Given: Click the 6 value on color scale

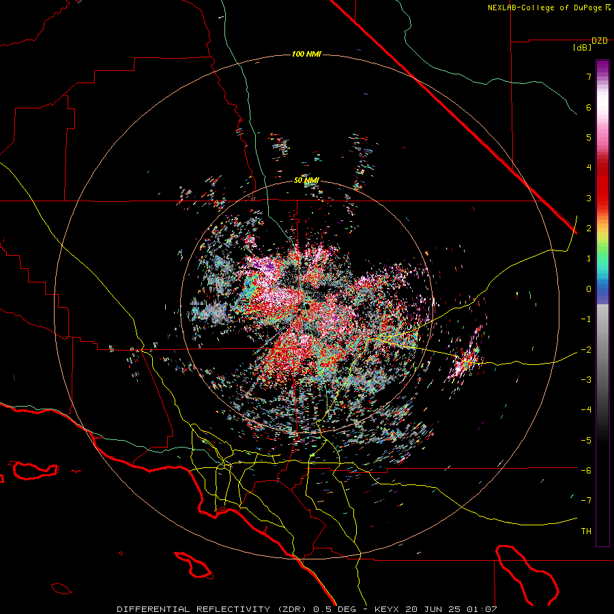Looking at the screenshot, I should [x=589, y=107].
